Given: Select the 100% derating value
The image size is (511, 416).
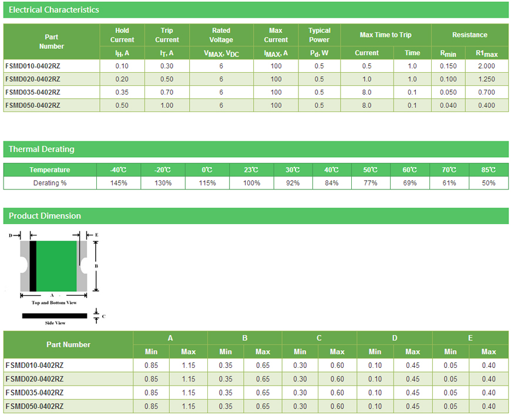Looking at the screenshot, I should pyautogui.click(x=251, y=183).
